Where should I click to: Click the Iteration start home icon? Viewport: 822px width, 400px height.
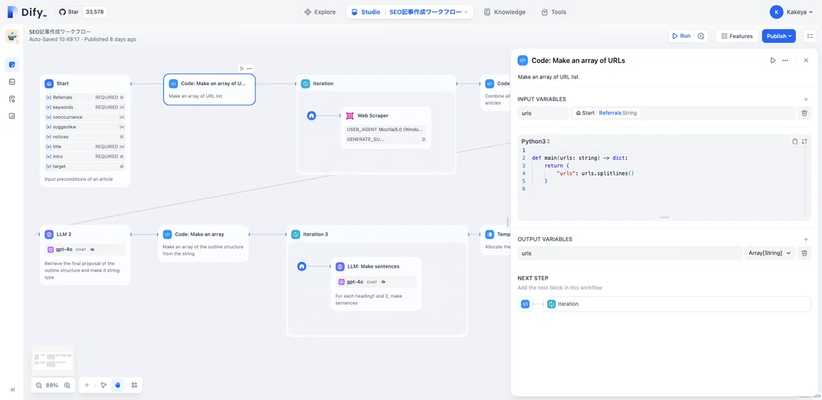click(x=312, y=115)
